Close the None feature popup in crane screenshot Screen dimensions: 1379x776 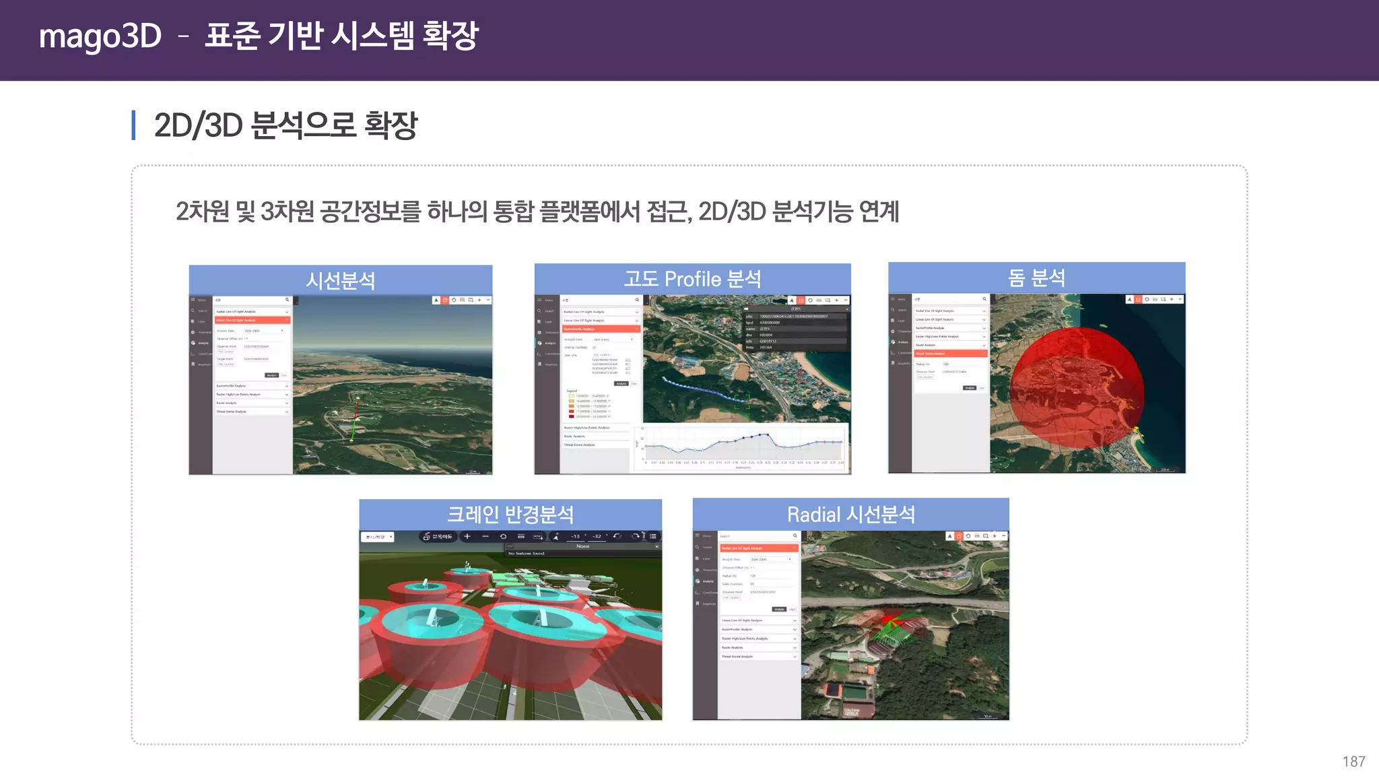[x=657, y=546]
